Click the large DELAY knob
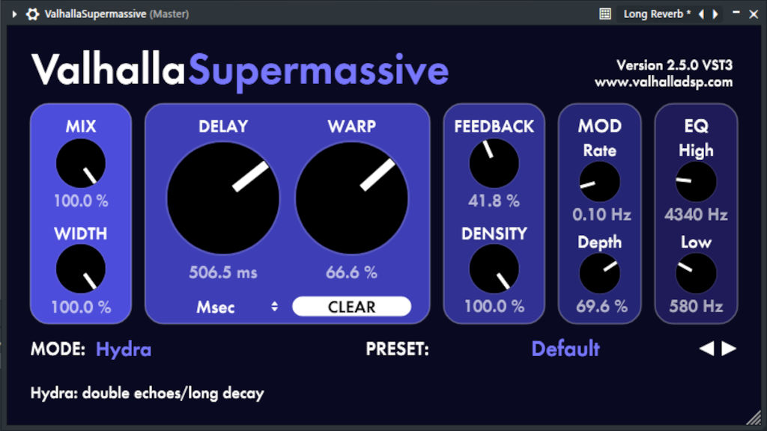This screenshot has height=431, width=767. pyautogui.click(x=223, y=198)
